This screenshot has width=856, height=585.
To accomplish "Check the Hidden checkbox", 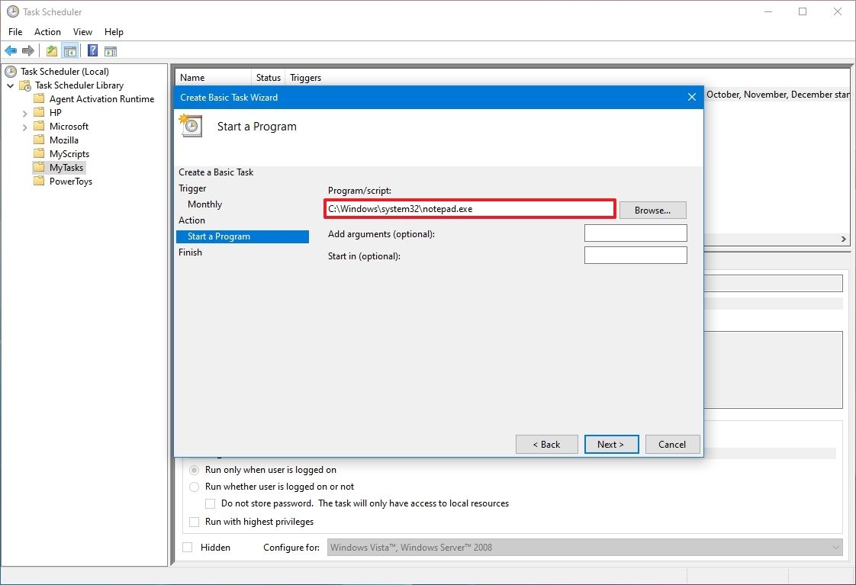I will coord(187,547).
